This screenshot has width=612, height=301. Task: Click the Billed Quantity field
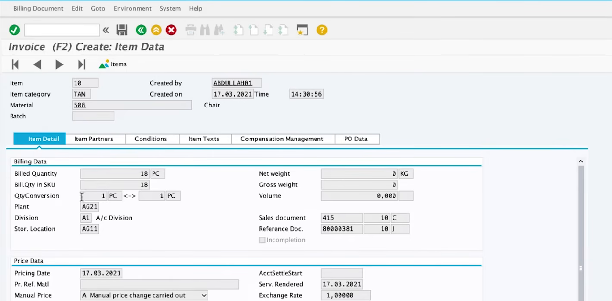[x=115, y=174]
